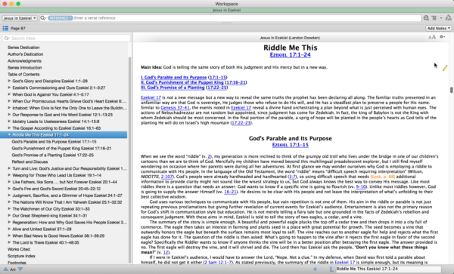454x274 pixels.
Task: Open Works Cited in the sidebar
Action: 18,249
